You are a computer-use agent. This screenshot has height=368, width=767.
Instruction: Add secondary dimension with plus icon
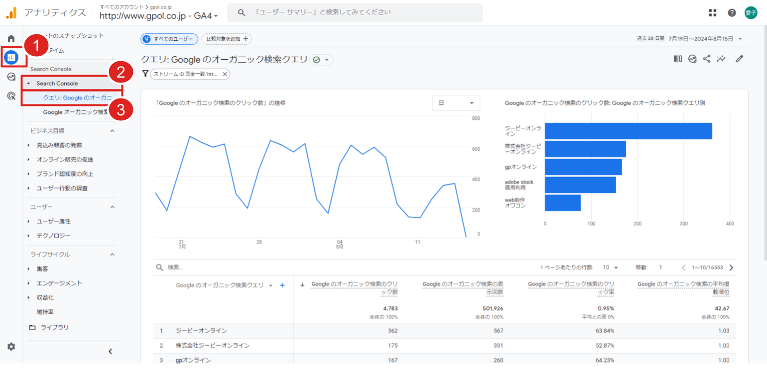(x=282, y=285)
